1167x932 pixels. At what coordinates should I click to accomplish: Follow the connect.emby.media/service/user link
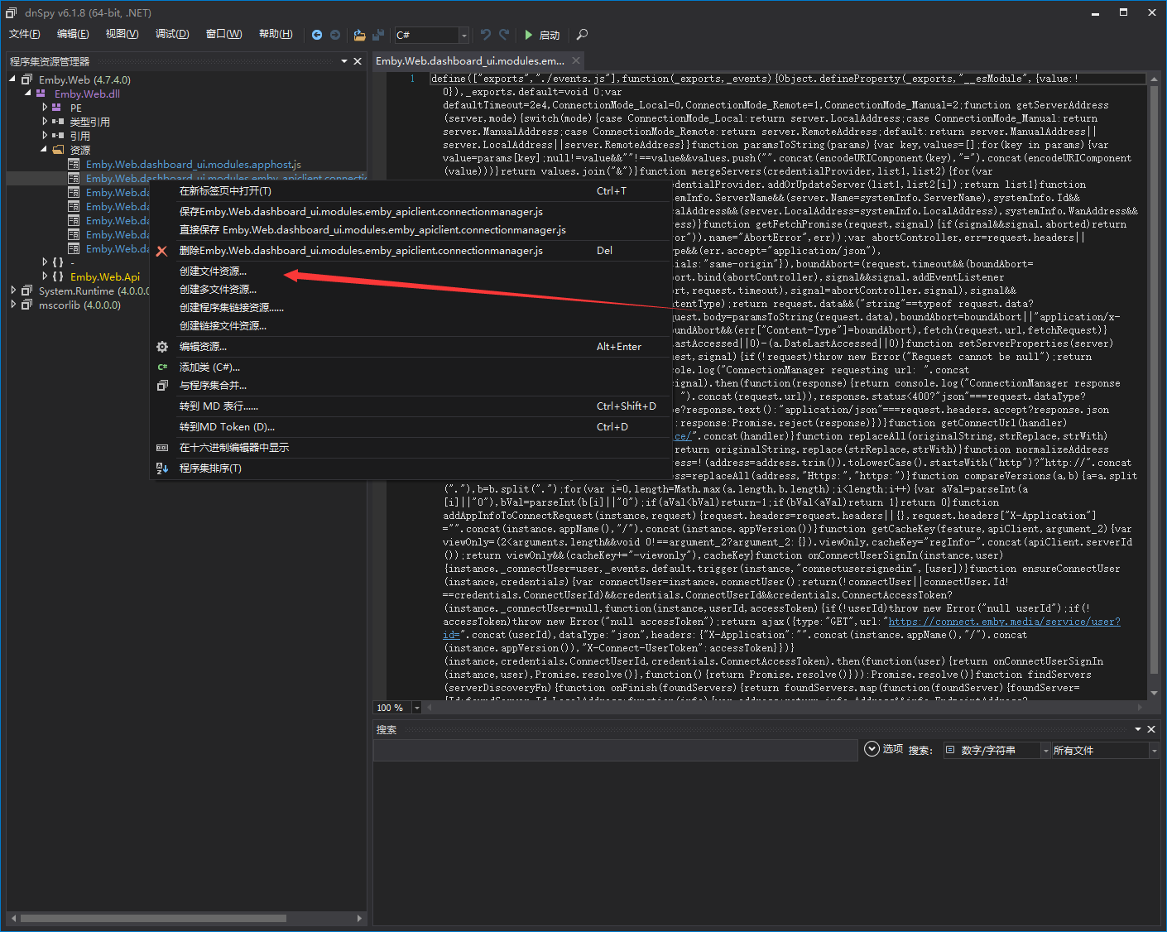(1004, 622)
